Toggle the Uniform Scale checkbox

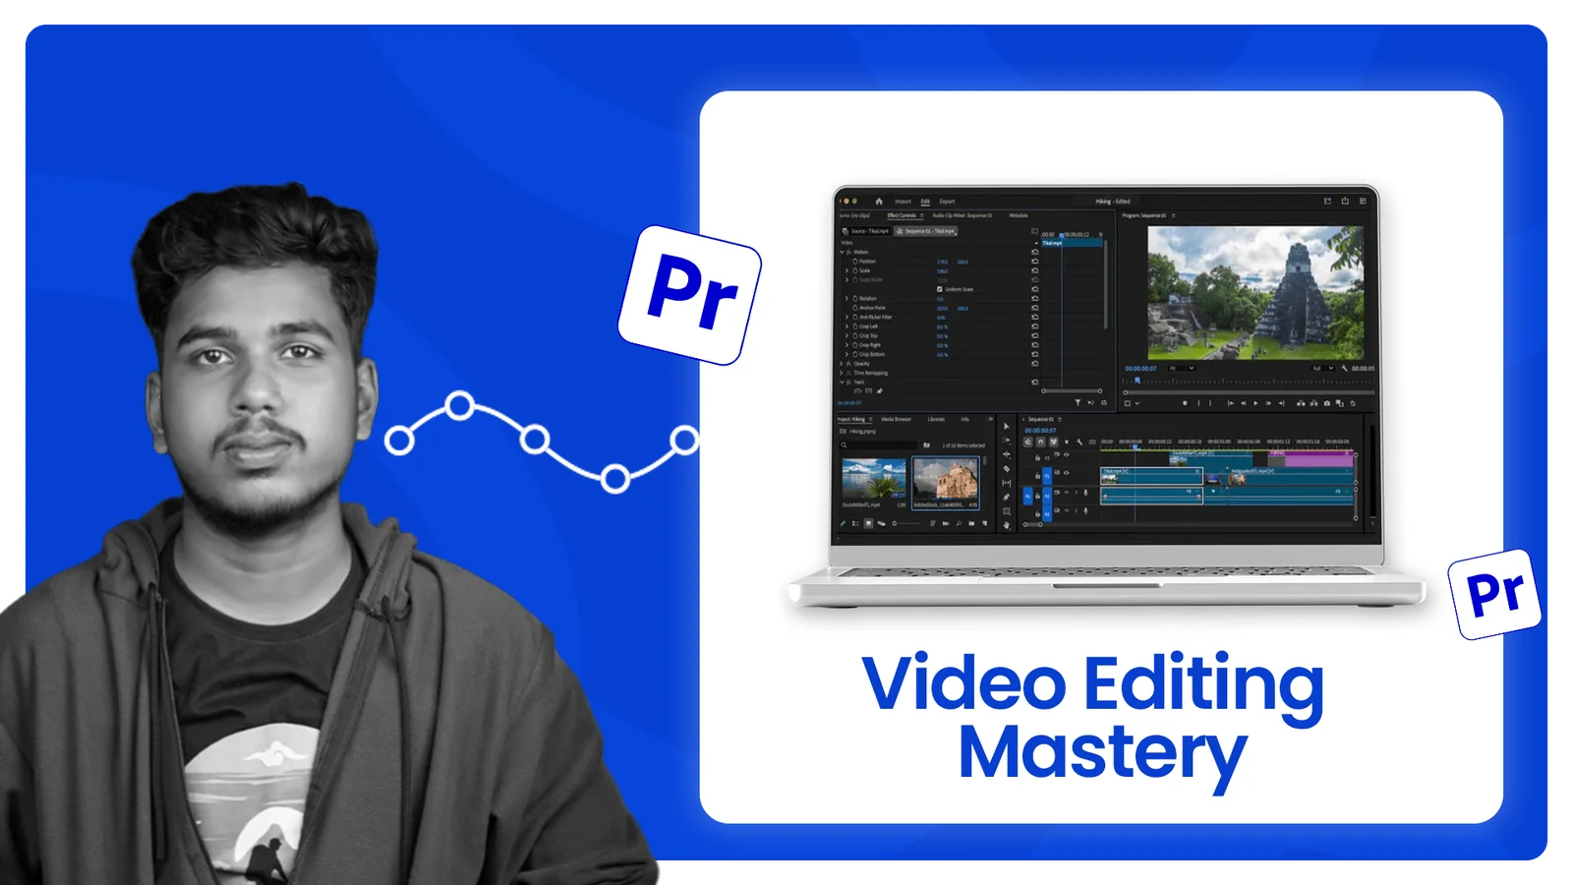point(939,289)
